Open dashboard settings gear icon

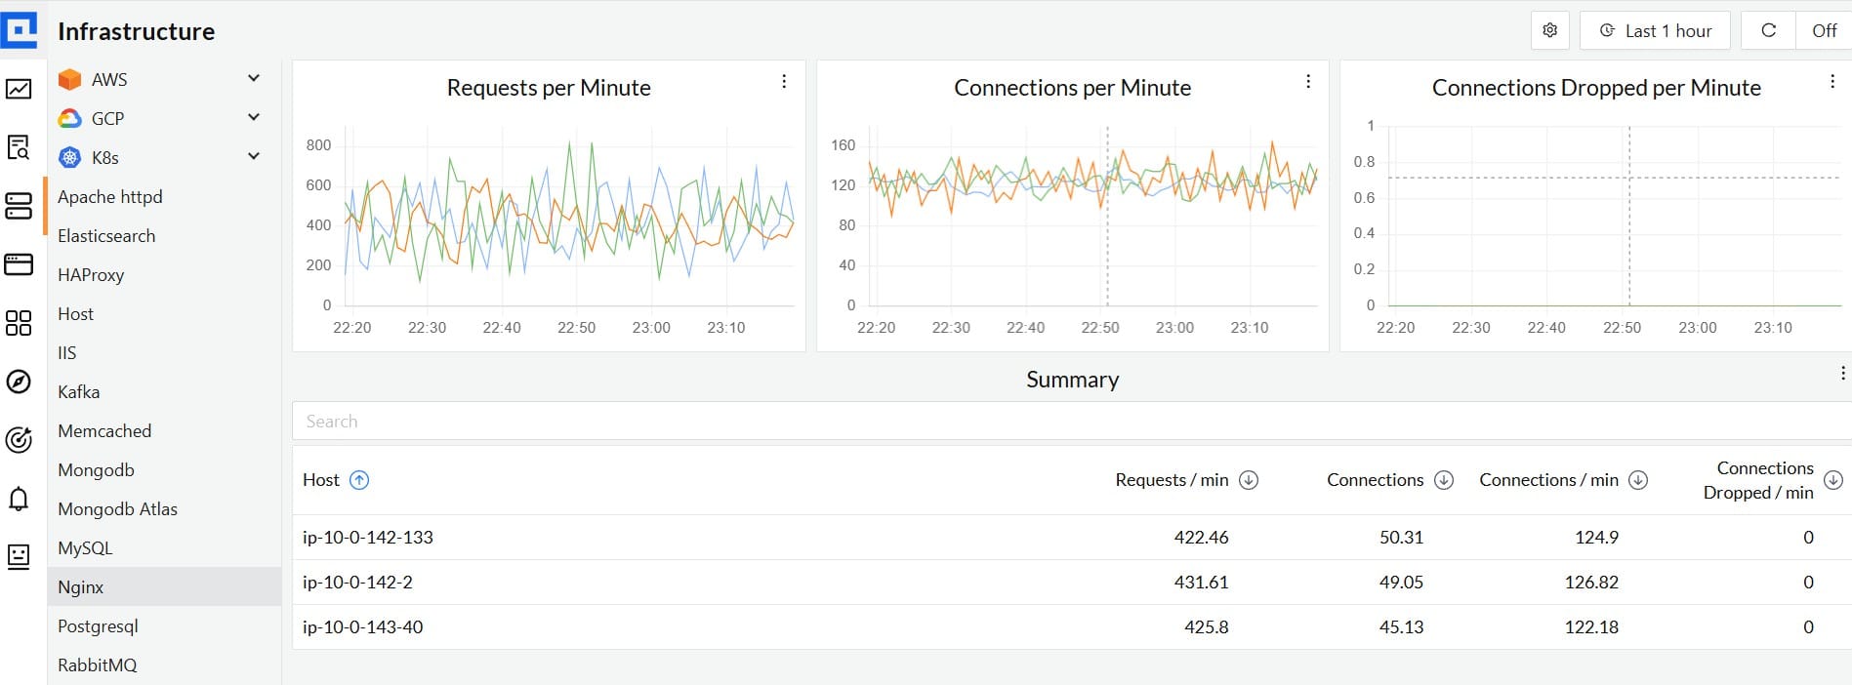pyautogui.click(x=1549, y=30)
